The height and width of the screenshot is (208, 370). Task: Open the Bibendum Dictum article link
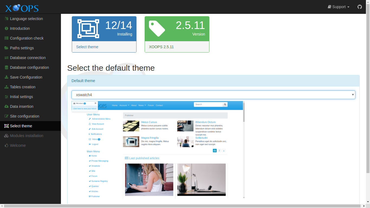pyautogui.click(x=206, y=122)
